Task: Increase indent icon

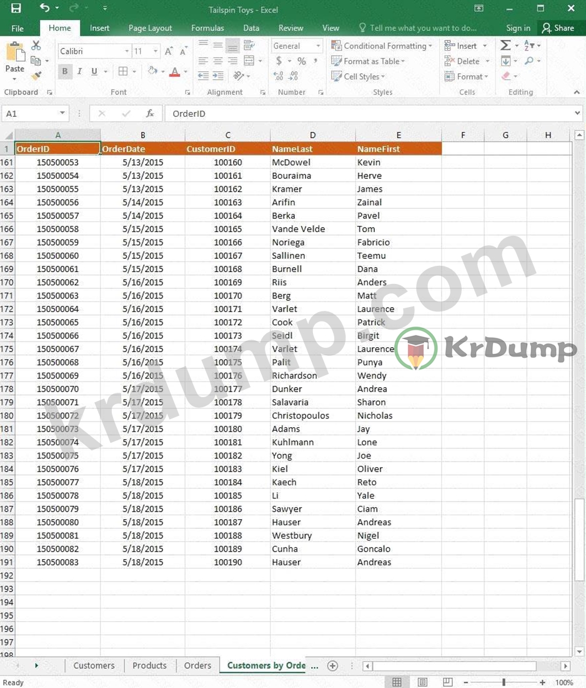Action: tap(218, 76)
